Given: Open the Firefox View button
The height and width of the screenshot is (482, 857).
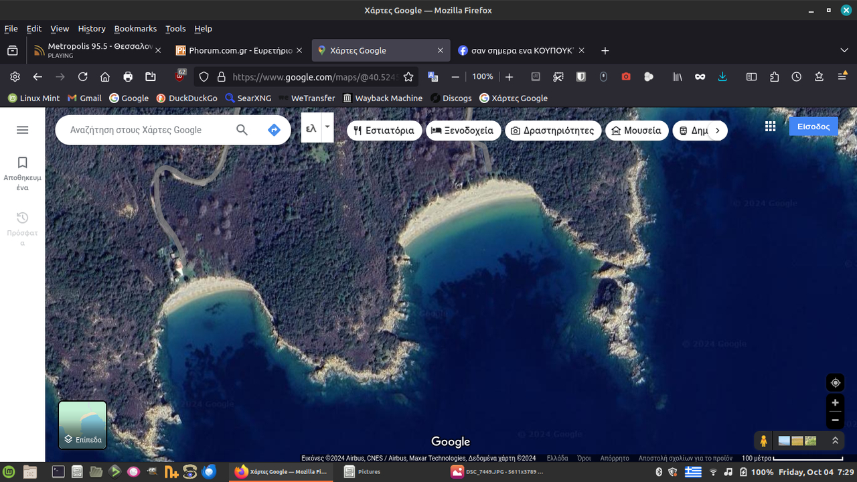Looking at the screenshot, I should pos(12,50).
